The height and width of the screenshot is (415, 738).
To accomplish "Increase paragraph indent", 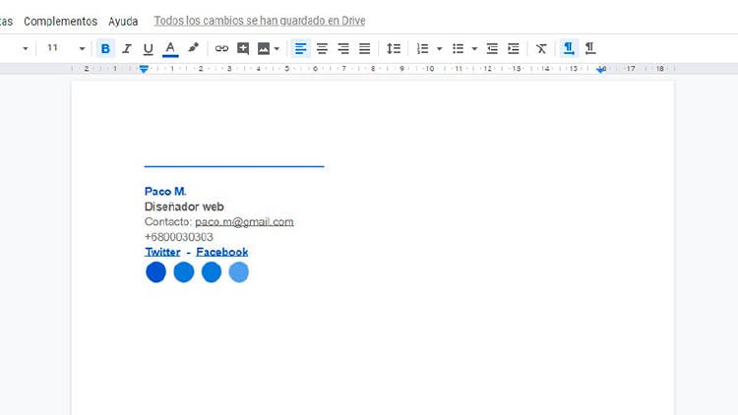I will tap(513, 48).
